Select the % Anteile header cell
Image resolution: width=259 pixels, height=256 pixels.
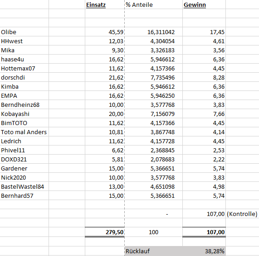153,5
